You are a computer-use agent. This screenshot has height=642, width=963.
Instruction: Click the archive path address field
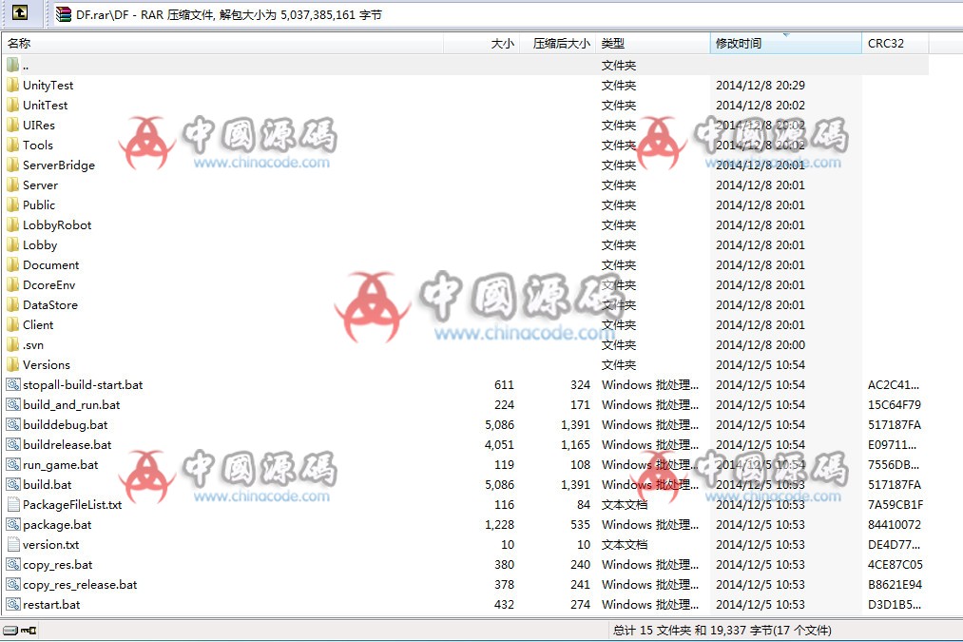[x=508, y=14]
